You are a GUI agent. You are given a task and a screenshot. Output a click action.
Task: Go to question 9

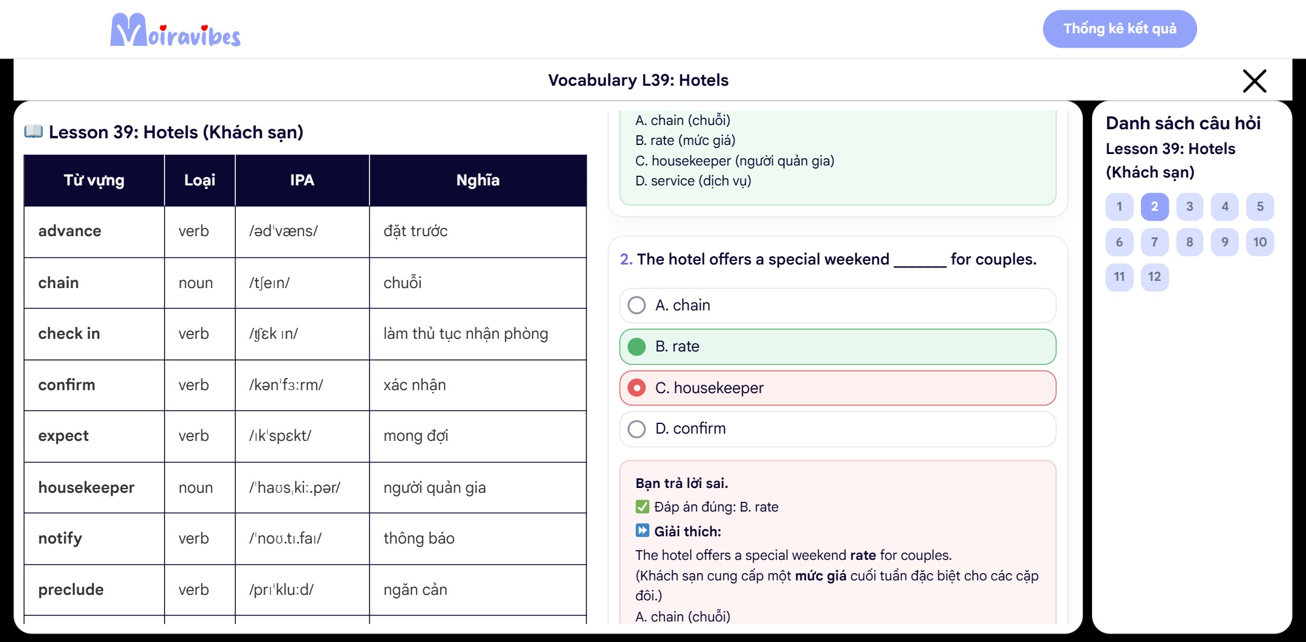coord(1225,242)
